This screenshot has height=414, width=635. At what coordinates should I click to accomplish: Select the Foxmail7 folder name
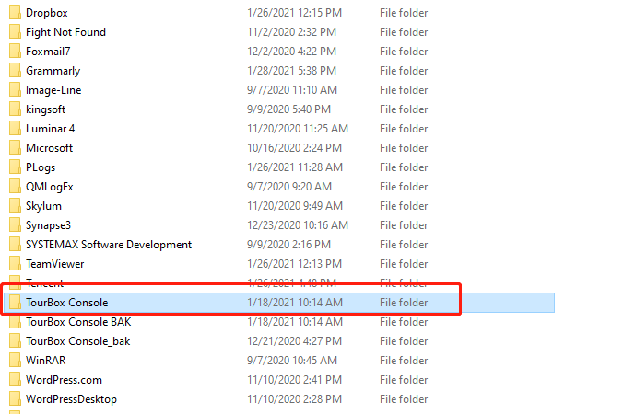[48, 52]
